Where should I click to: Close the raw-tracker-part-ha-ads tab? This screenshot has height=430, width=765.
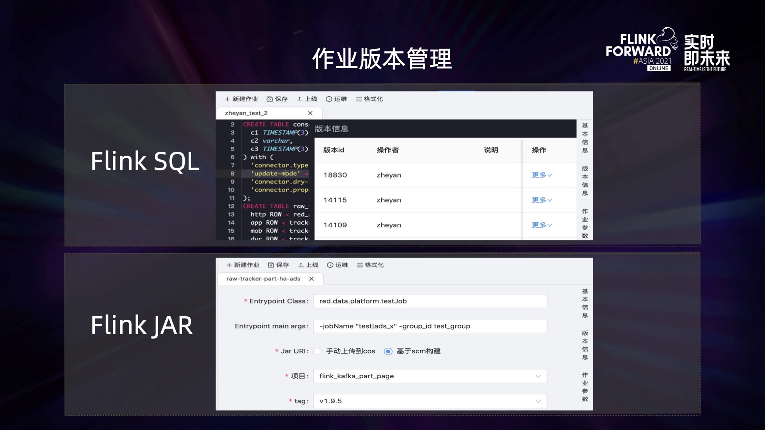(312, 279)
